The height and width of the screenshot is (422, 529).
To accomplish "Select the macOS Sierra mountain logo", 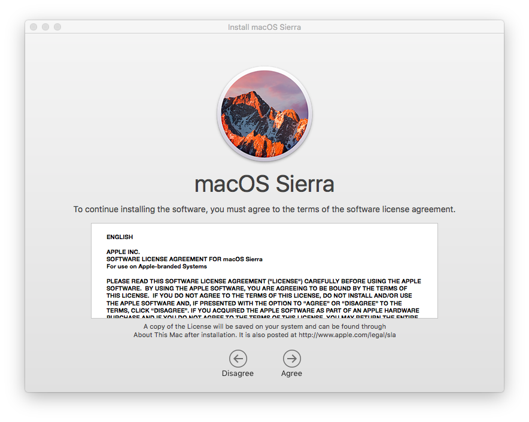I will coord(264,114).
